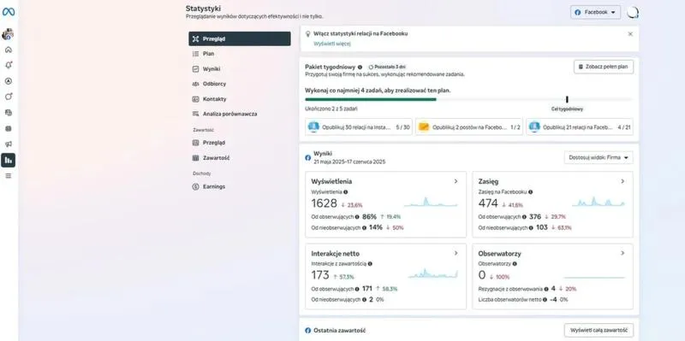Screen dimensions: 685x341
Task: Open notifications bell icon
Action: [9, 65]
